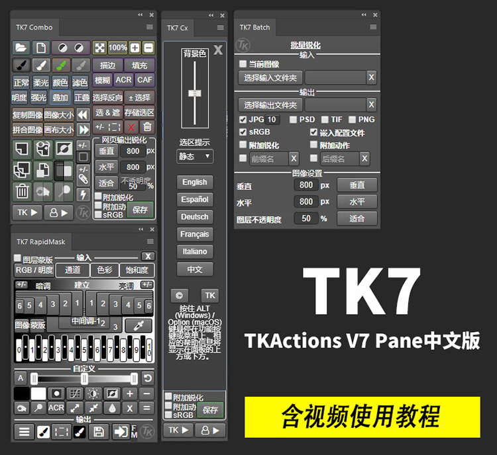
Task: Click the zoom in plus icon in TK7 Combo
Action: pyautogui.click(x=135, y=48)
